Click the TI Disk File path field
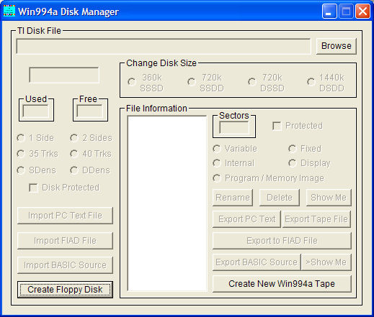 tap(164, 46)
